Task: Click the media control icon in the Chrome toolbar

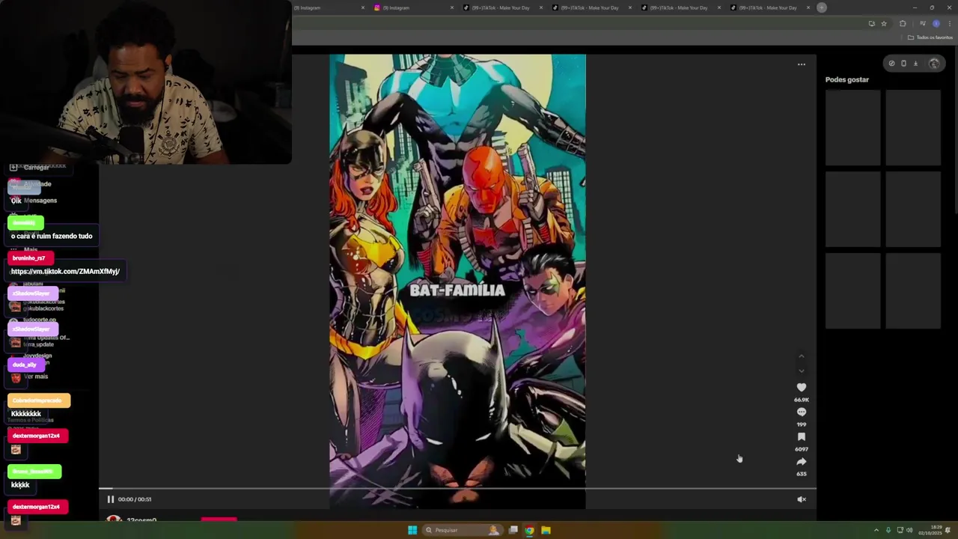Action: [922, 24]
